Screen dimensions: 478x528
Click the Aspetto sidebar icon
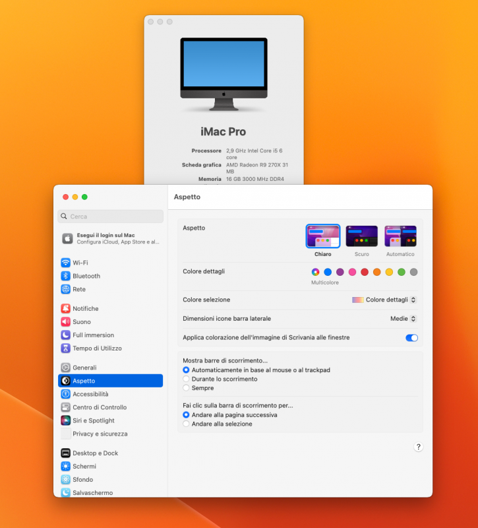coord(65,381)
